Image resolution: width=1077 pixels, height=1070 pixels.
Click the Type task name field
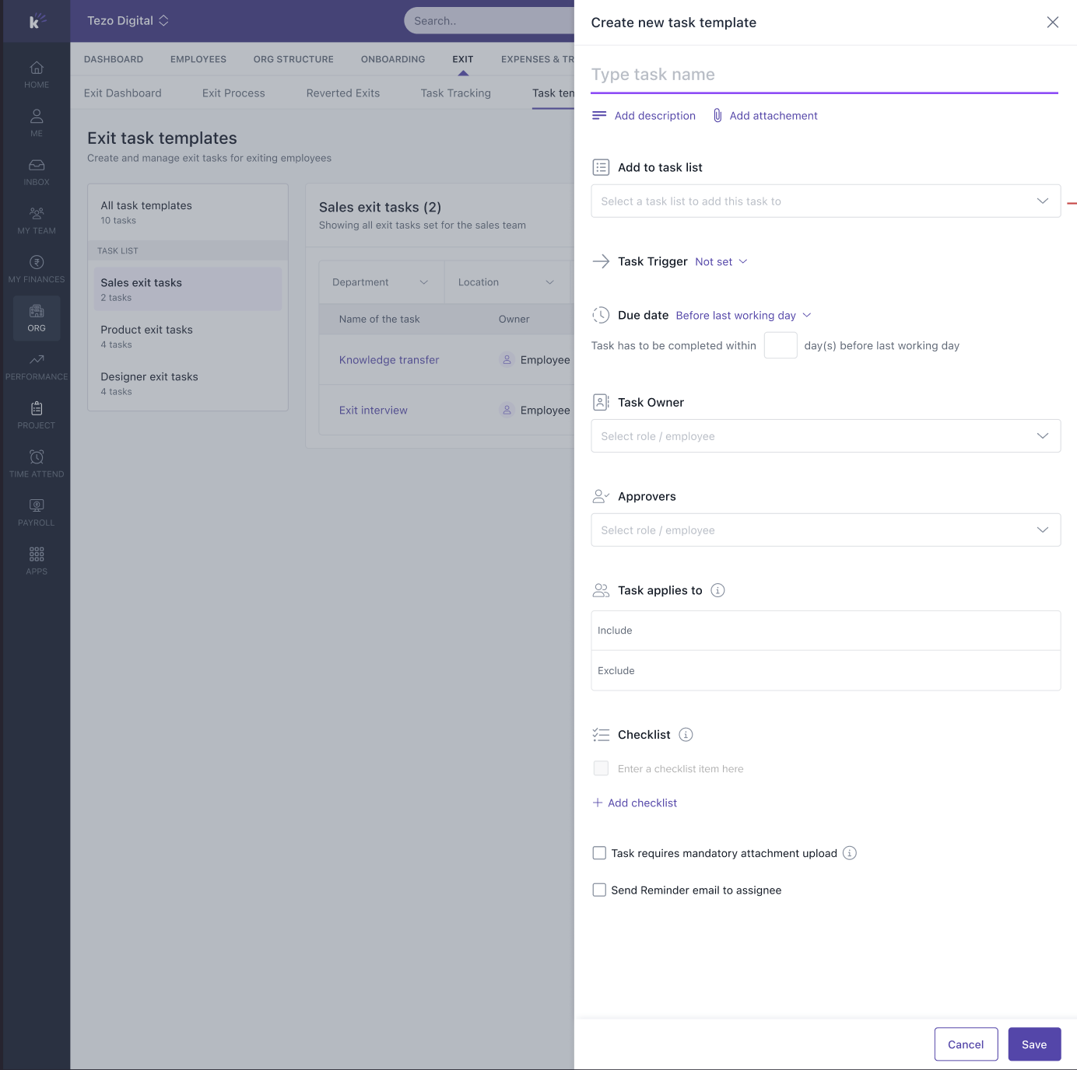pos(823,75)
